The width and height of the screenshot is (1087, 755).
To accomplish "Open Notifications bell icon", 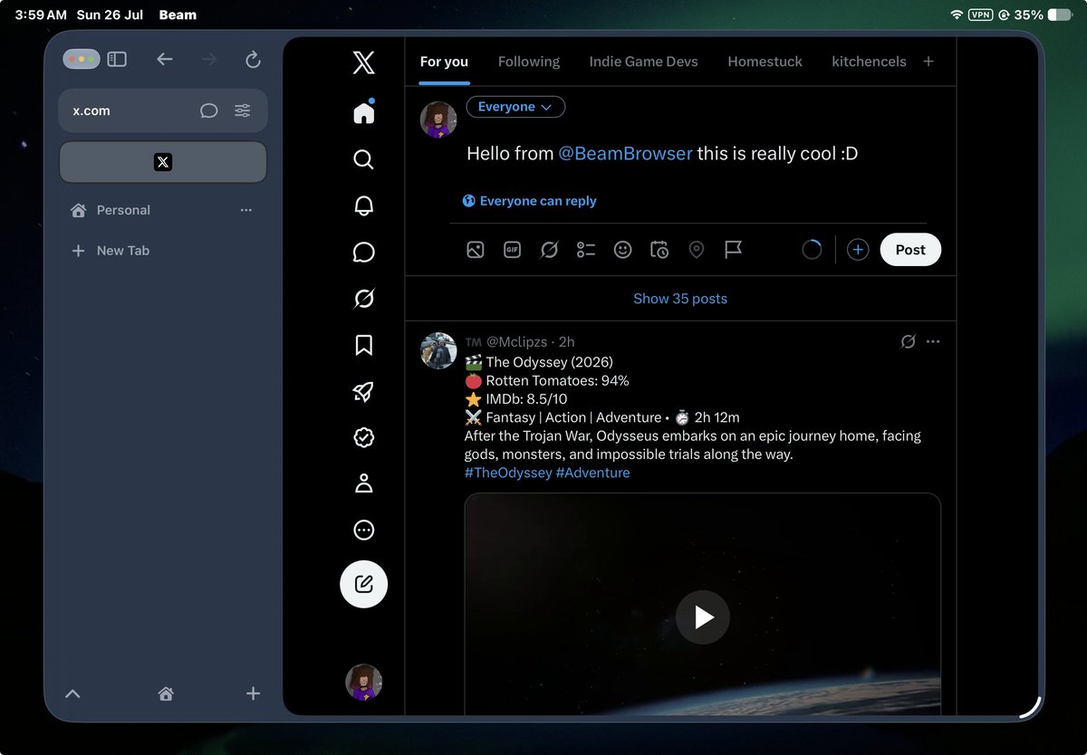I will (363, 205).
